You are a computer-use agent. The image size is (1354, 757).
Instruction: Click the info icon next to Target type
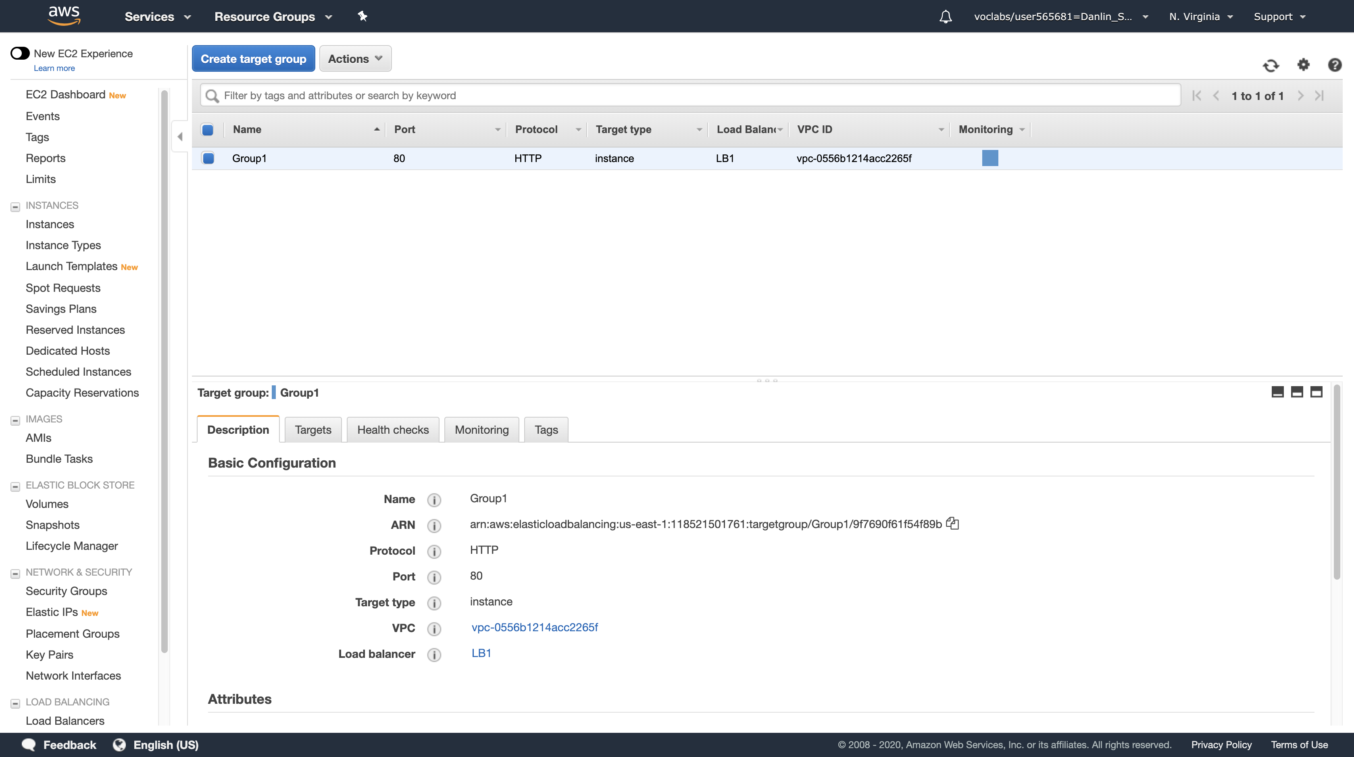433,603
